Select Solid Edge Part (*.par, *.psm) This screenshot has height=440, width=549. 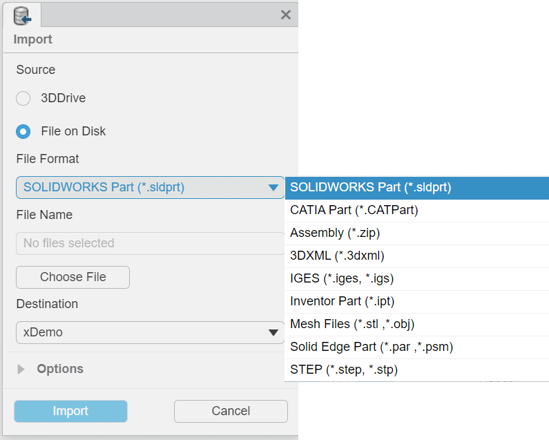click(x=416, y=347)
